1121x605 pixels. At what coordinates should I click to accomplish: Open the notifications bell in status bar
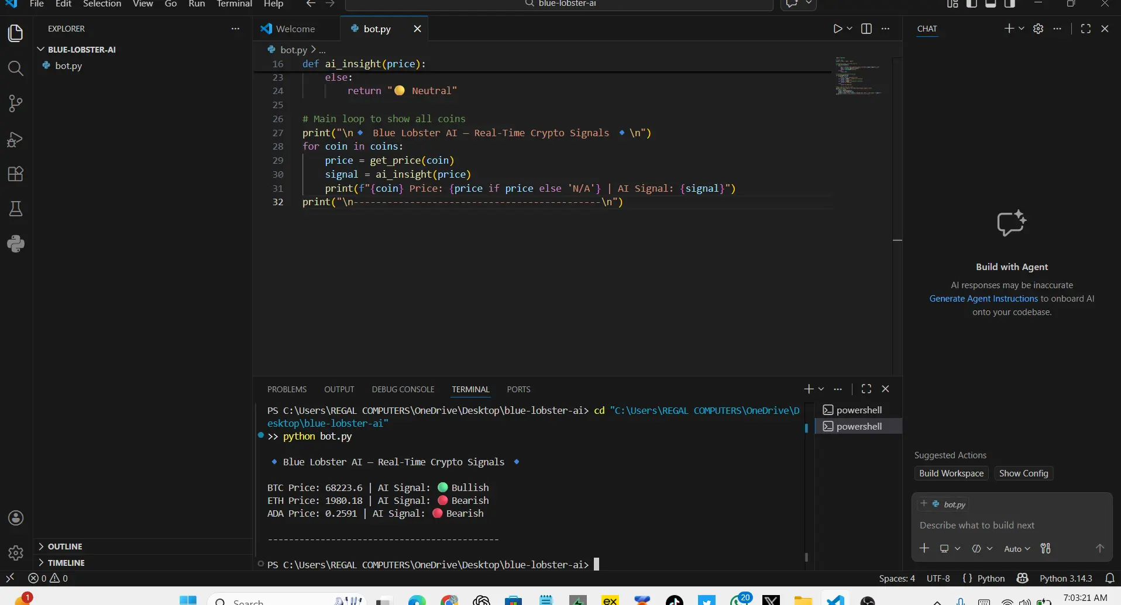tap(1109, 578)
